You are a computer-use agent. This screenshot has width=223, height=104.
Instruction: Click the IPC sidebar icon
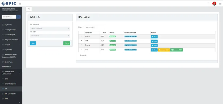[3, 89]
